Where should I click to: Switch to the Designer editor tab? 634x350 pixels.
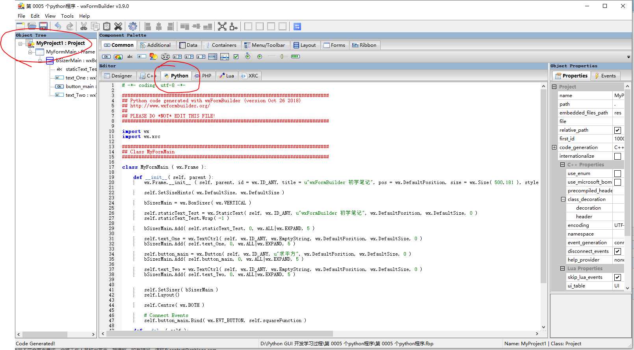pos(118,76)
